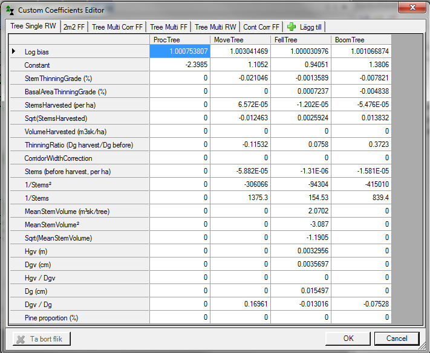Select the BoomTree ThinningRatio cell 0.3723
Viewport: 430px width, 353px height.
[361, 145]
